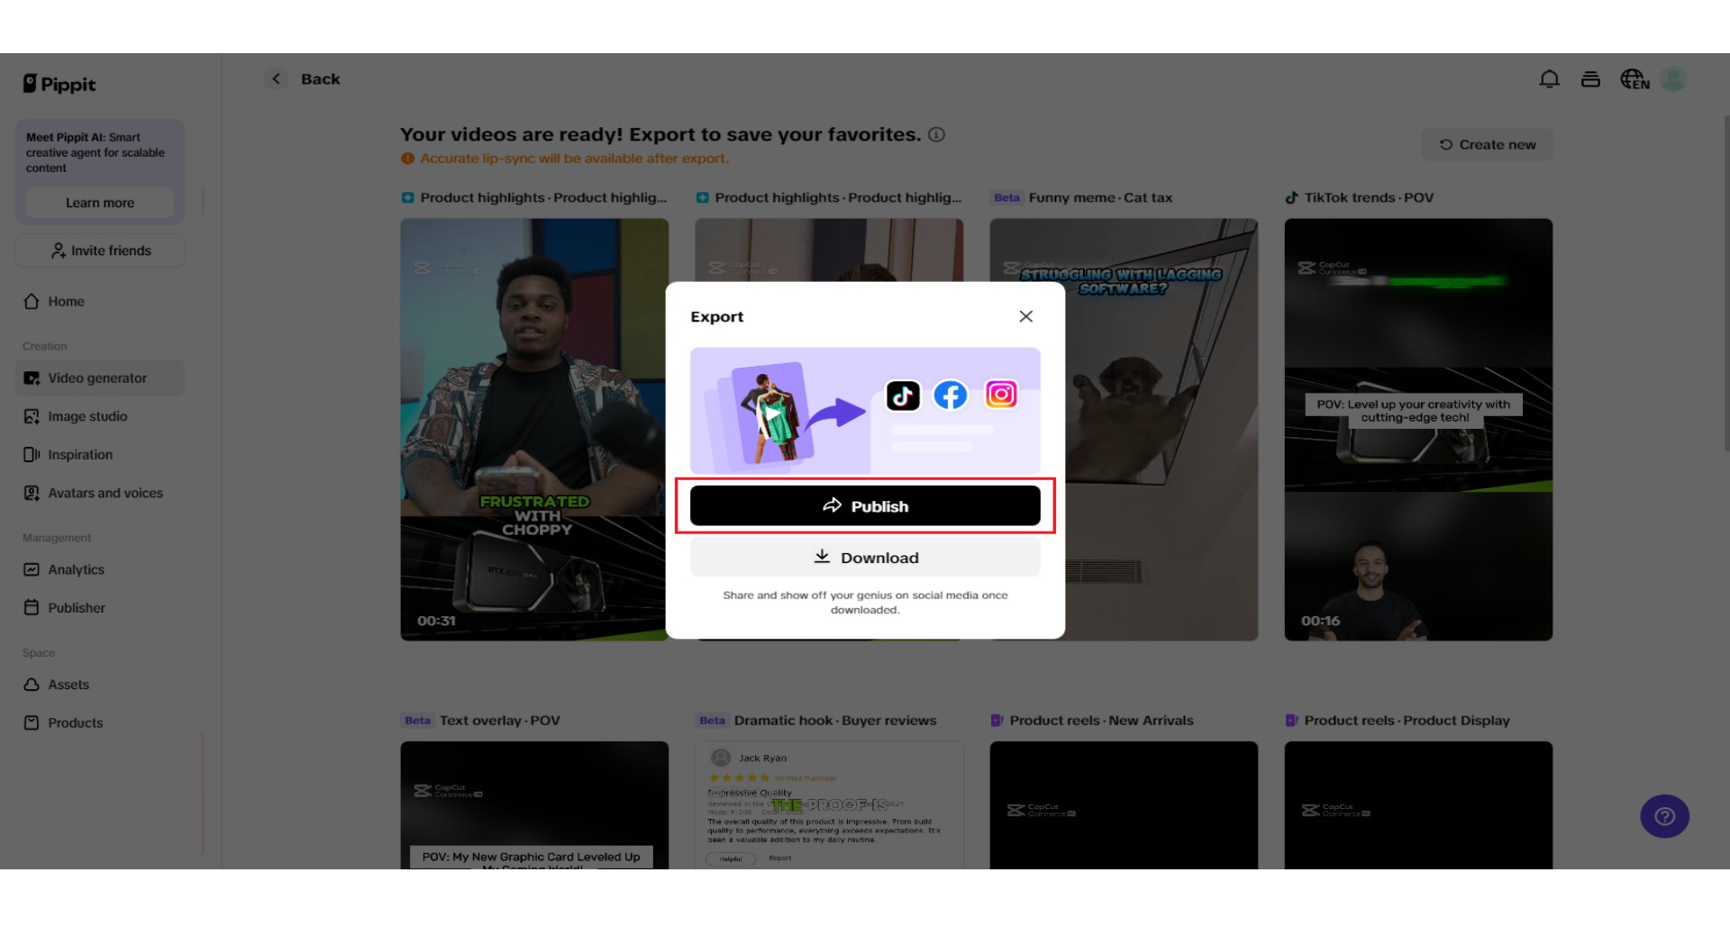This screenshot has height=927, width=1730.
Task: Click the TikTok icon next to TikTok trends label
Action: [1291, 197]
